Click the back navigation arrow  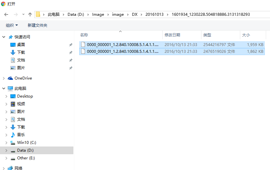click(6, 14)
